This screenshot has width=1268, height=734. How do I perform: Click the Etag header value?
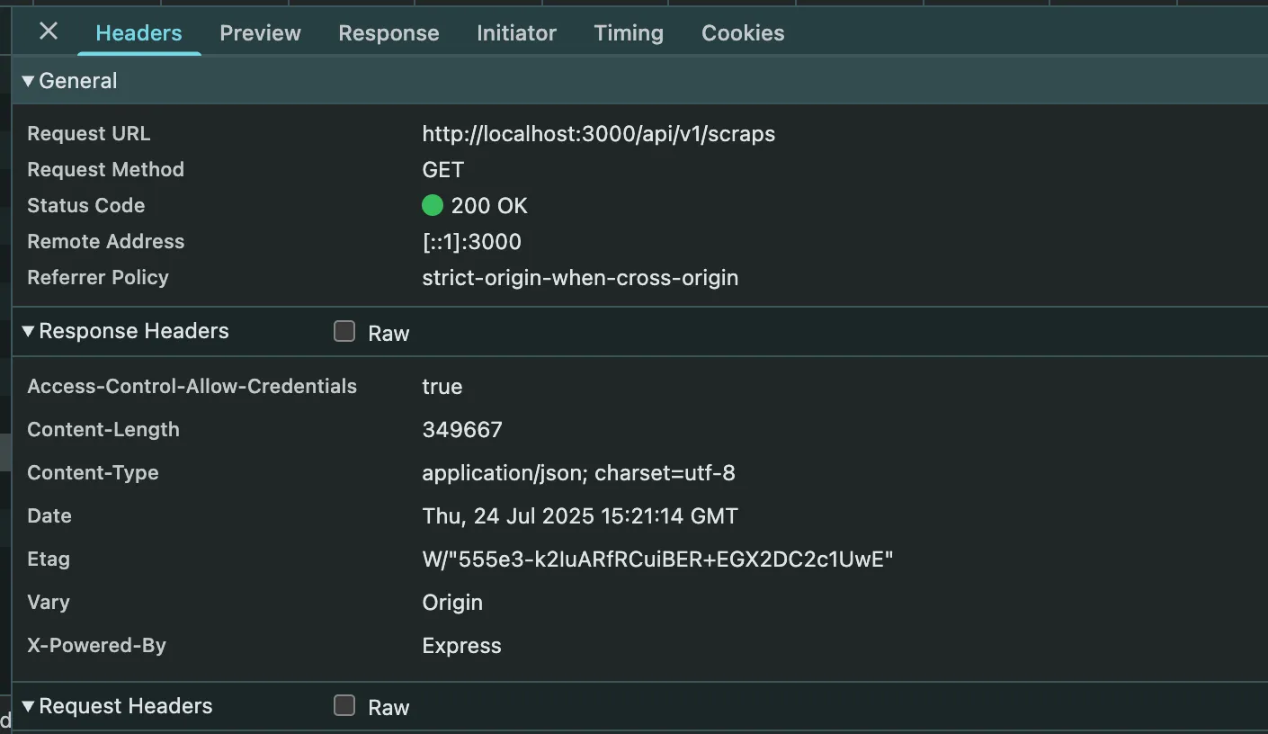[x=657, y=559]
